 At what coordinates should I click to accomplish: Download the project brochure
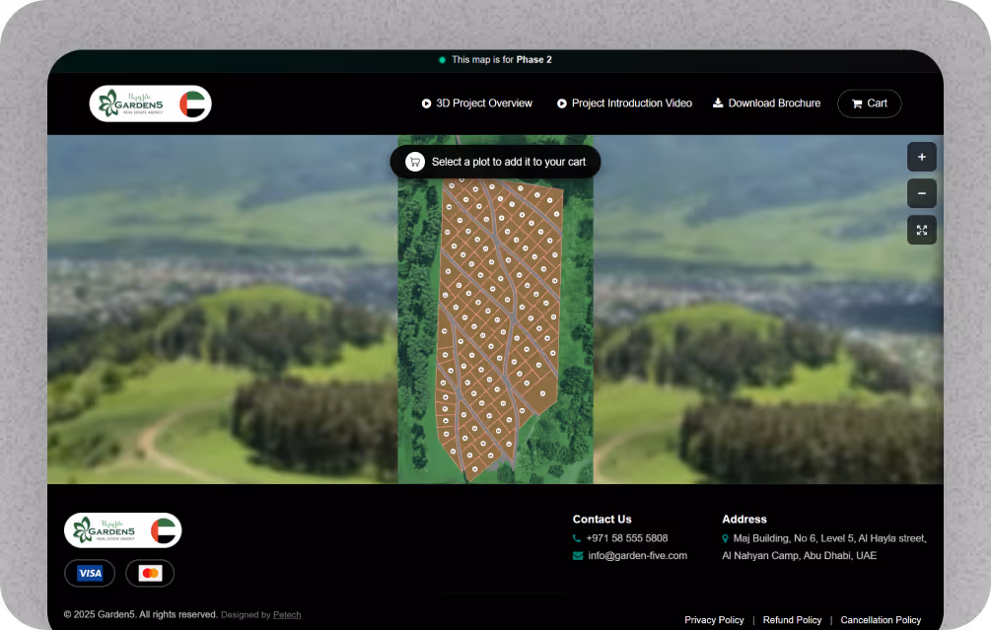point(766,104)
